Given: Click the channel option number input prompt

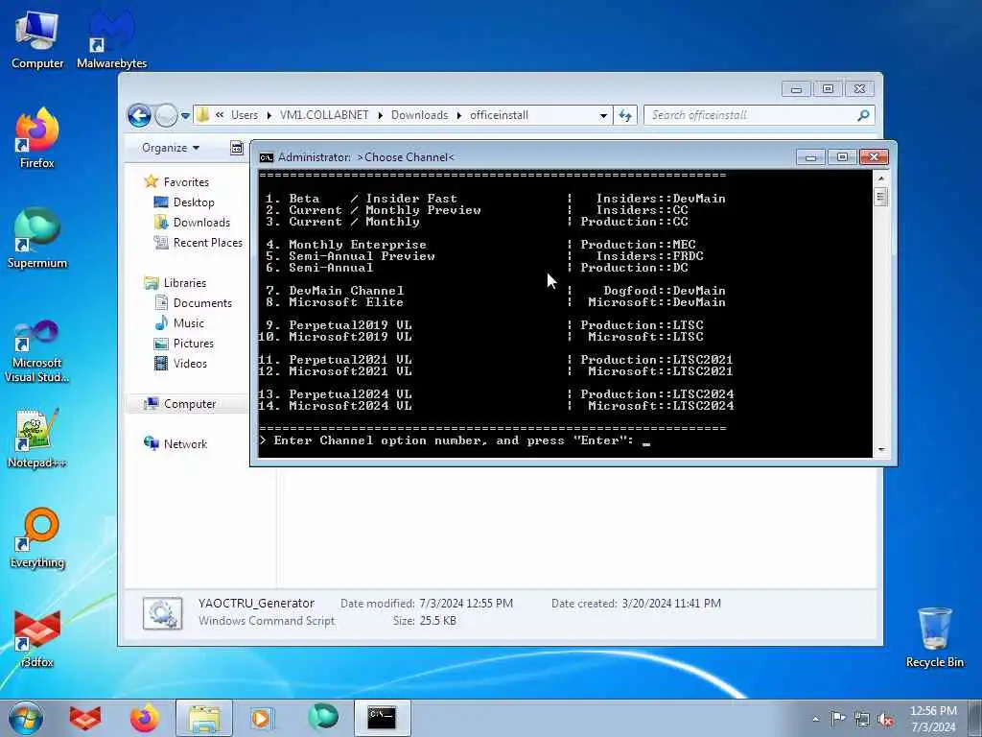Looking at the screenshot, I should click(456, 440).
